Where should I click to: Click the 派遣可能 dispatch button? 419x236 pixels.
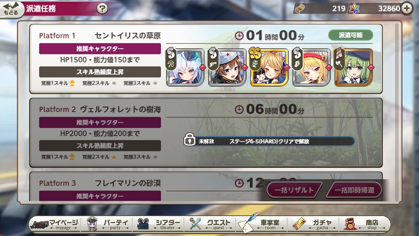[x=350, y=35]
